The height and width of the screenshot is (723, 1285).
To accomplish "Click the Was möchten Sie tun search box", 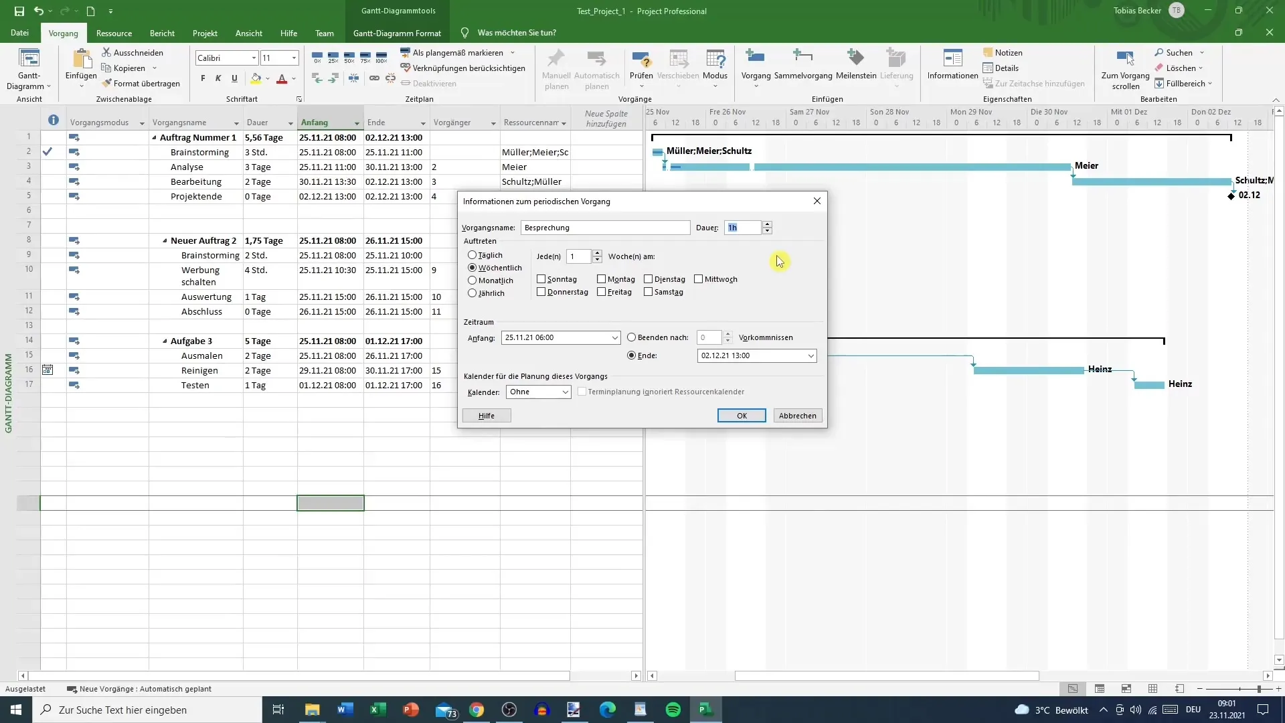I will click(516, 33).
